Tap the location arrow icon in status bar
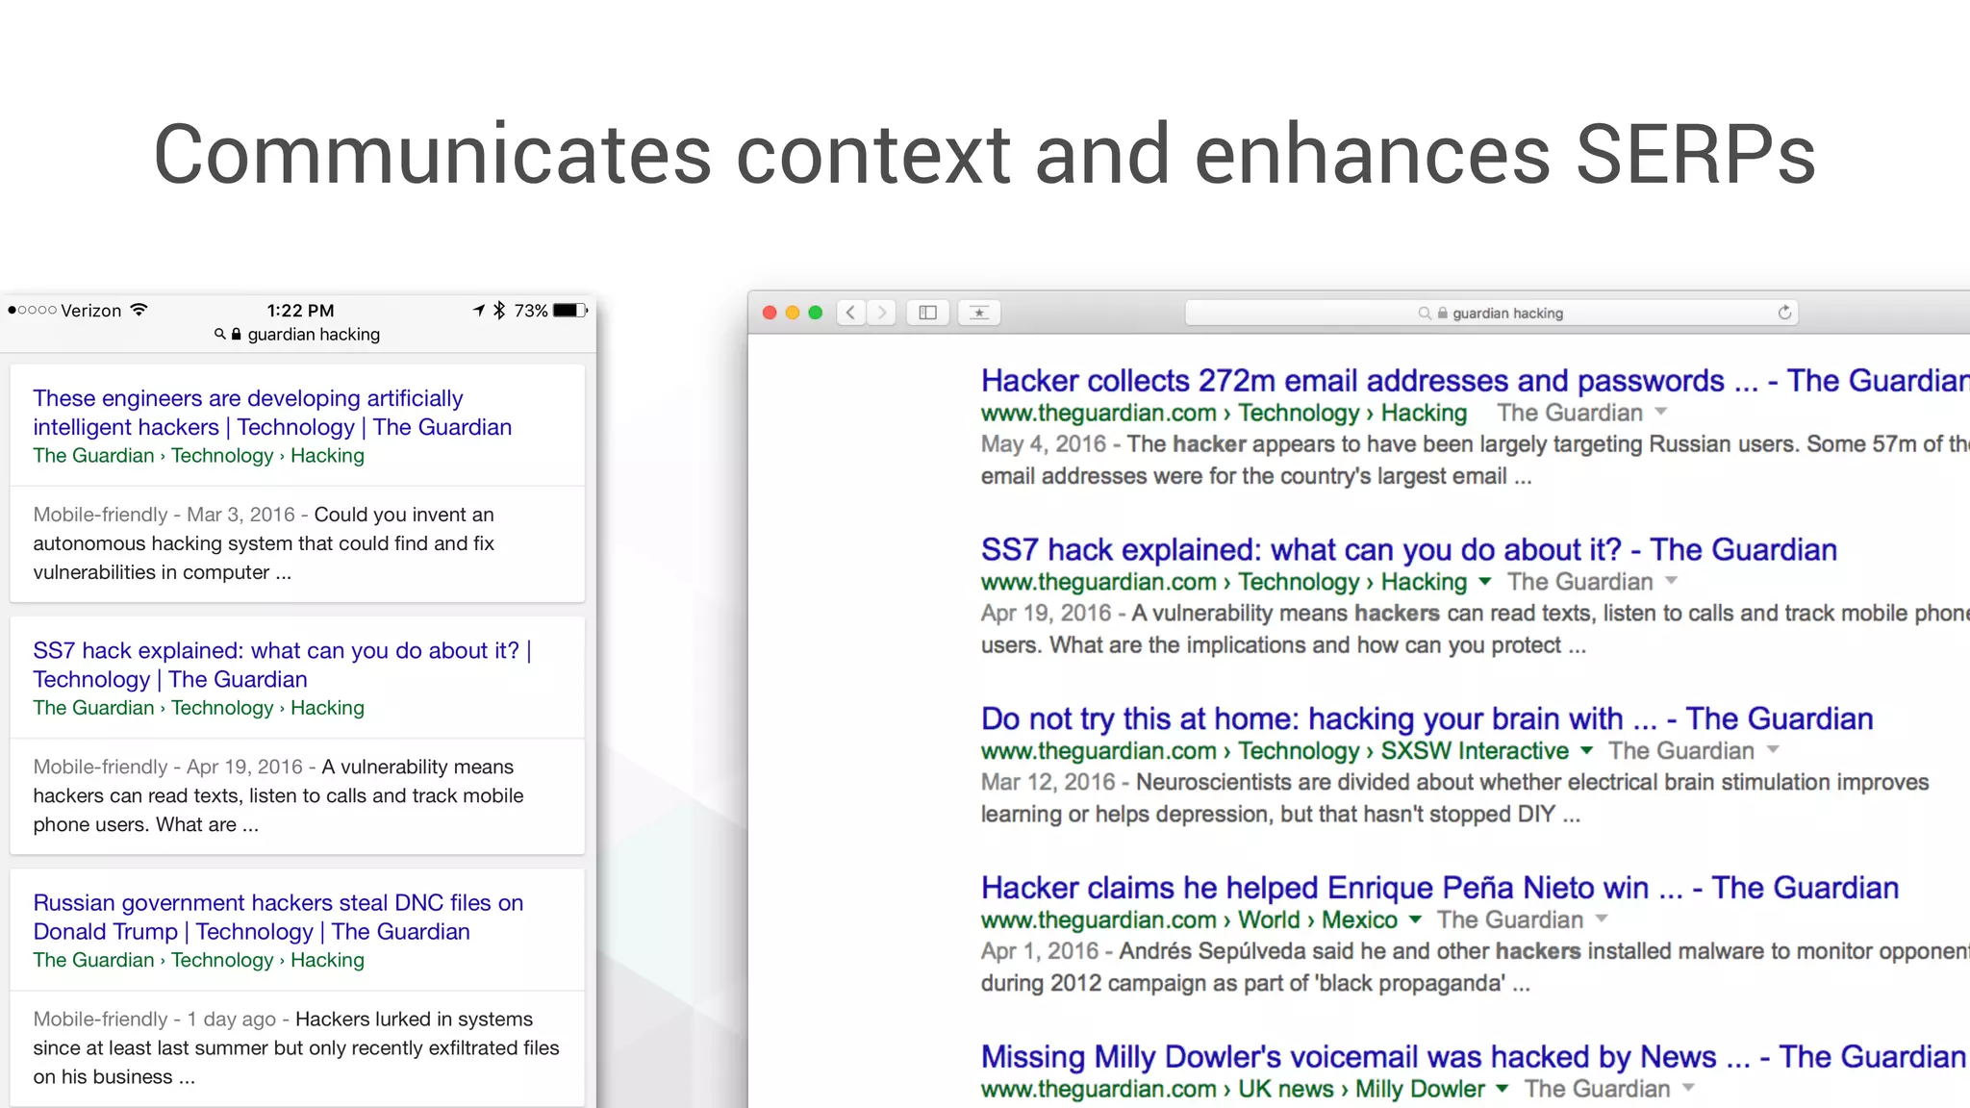The width and height of the screenshot is (1970, 1108). [479, 310]
